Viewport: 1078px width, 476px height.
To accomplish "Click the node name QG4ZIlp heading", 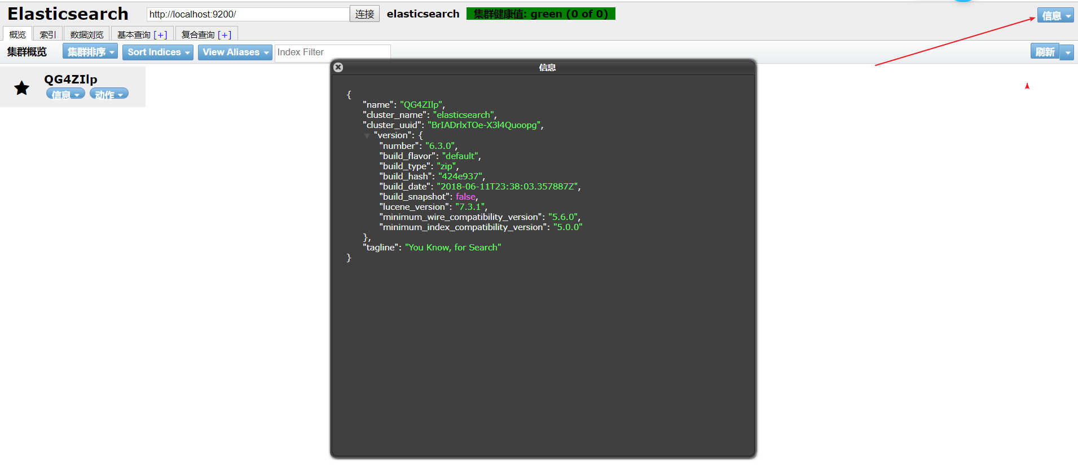I will (71, 79).
